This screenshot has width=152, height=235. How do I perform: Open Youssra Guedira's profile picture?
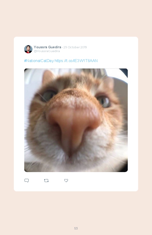click(28, 49)
